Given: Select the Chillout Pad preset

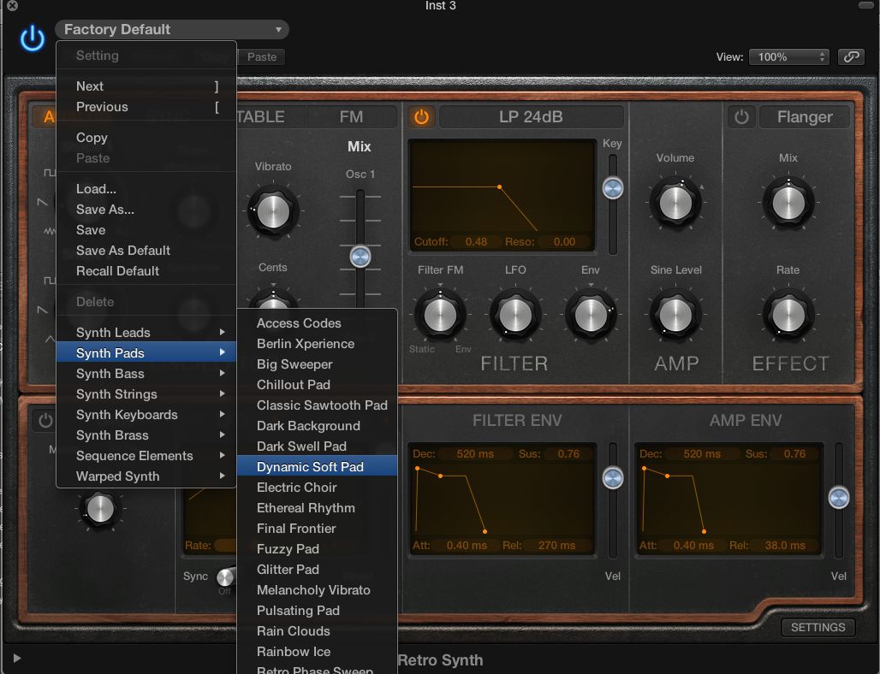Looking at the screenshot, I should pos(317,385).
